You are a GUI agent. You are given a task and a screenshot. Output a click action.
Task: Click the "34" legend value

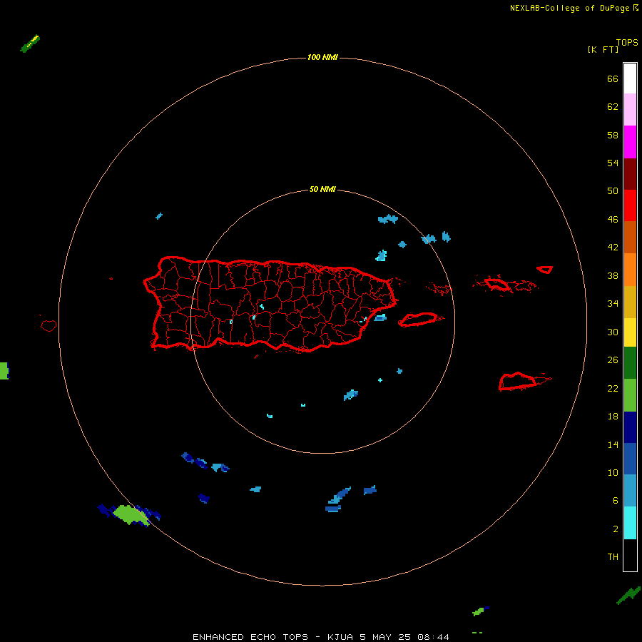point(613,303)
